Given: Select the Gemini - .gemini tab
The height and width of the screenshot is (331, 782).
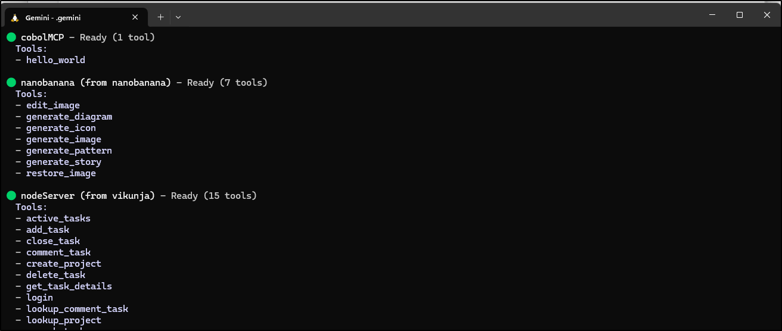Looking at the screenshot, I should click(66, 17).
